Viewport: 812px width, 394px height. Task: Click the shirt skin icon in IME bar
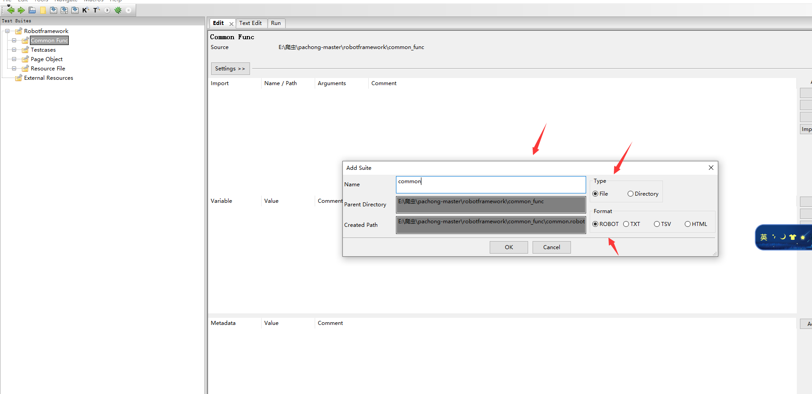tap(793, 237)
